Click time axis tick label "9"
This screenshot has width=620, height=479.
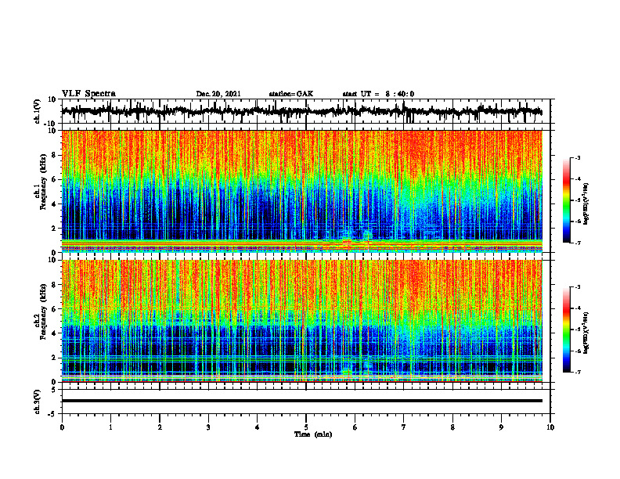tap(501, 427)
